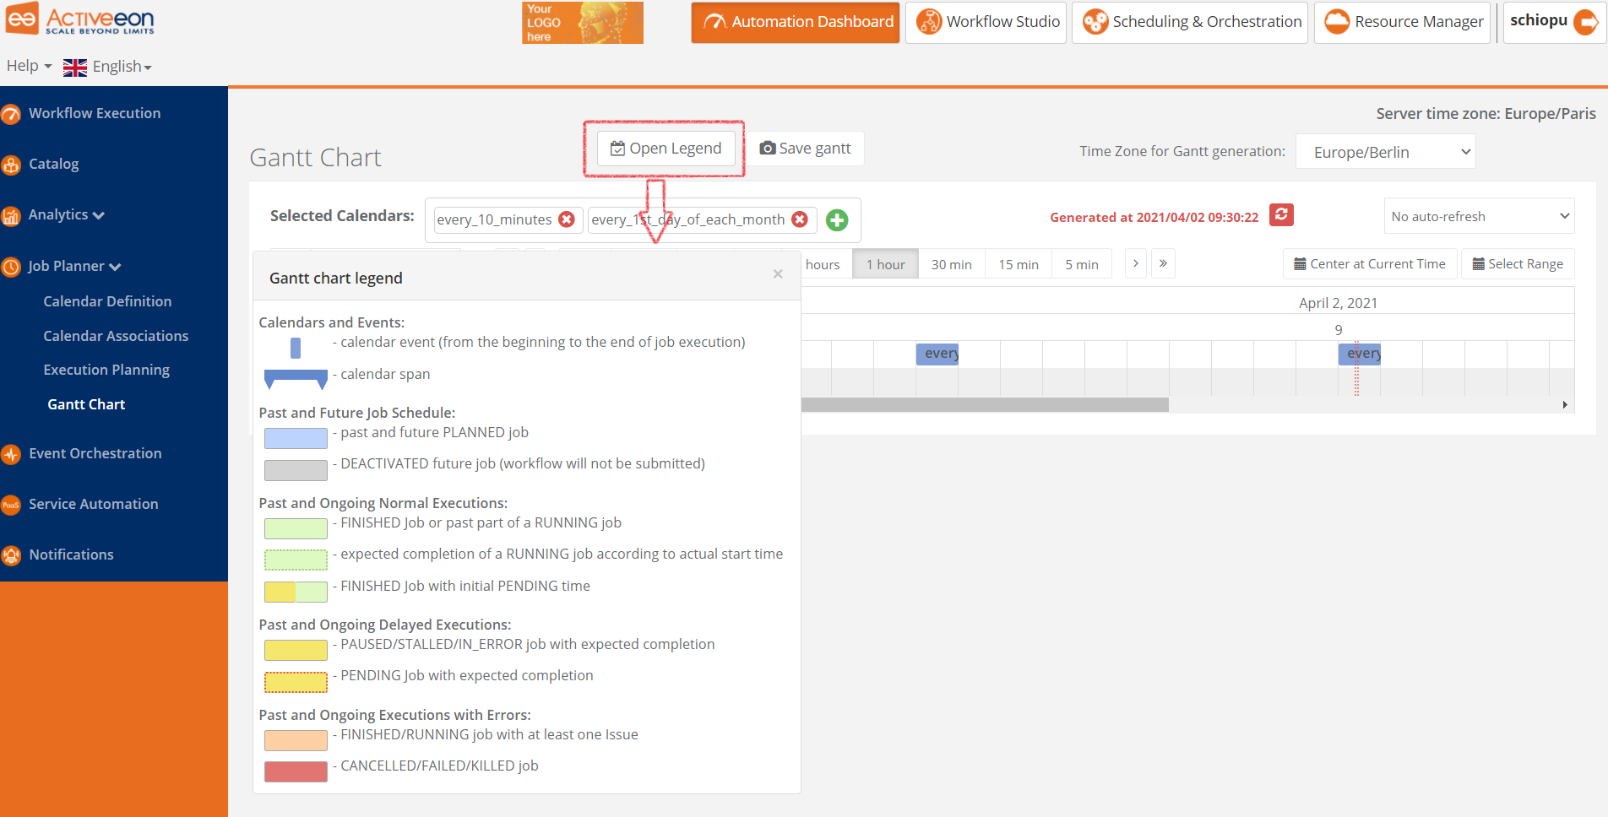This screenshot has width=1608, height=817.
Task: Open Workflow Studio portal
Action: (986, 22)
